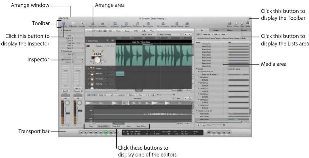Open Preferences from the toolbar

click(x=73, y=24)
